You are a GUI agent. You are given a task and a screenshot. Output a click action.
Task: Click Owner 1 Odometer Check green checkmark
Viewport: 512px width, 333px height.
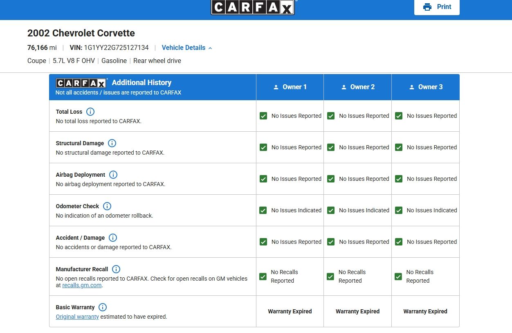[x=263, y=210]
